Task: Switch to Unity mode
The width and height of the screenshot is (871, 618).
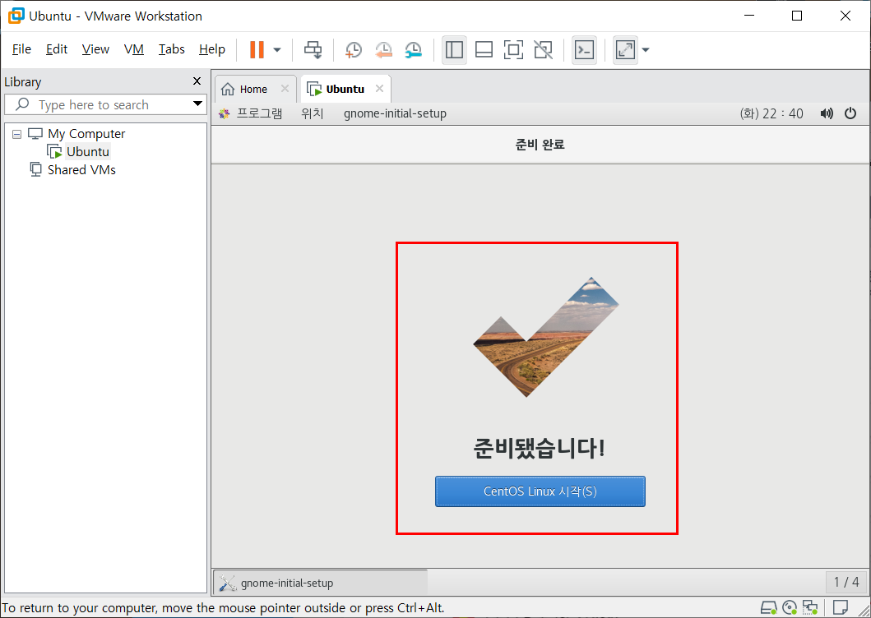Action: point(544,49)
